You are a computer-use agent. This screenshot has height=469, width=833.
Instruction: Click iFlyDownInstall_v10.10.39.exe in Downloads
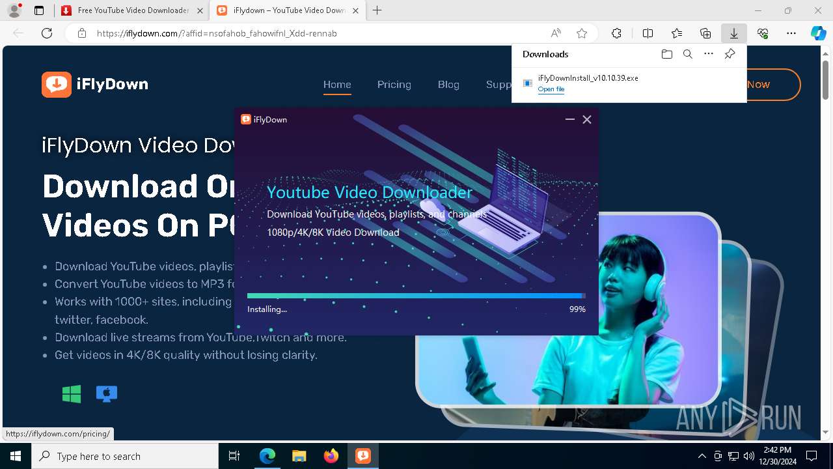(588, 78)
